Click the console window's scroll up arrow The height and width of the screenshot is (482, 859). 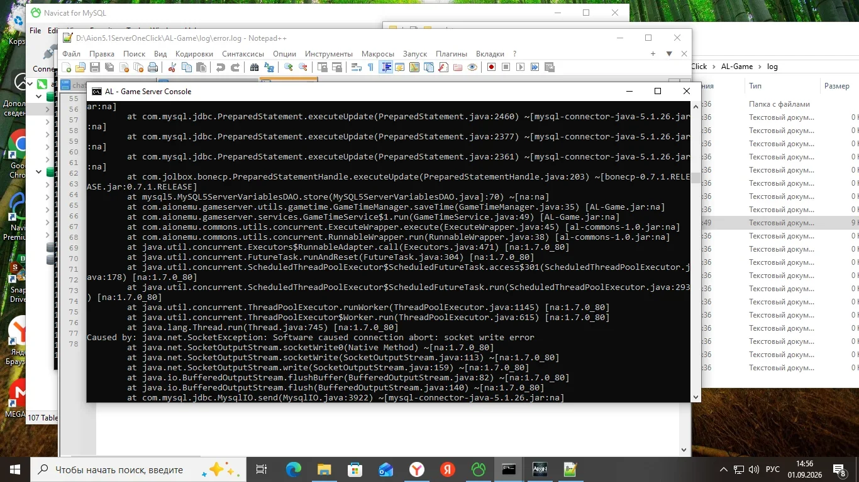tap(696, 107)
